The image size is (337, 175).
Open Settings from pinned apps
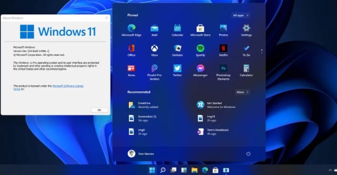246,30
